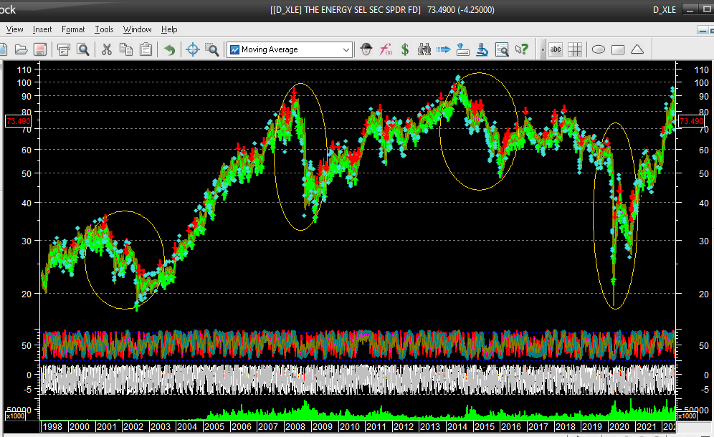Select the blue crosshair tool
This screenshot has height=437, width=714.
click(191, 49)
